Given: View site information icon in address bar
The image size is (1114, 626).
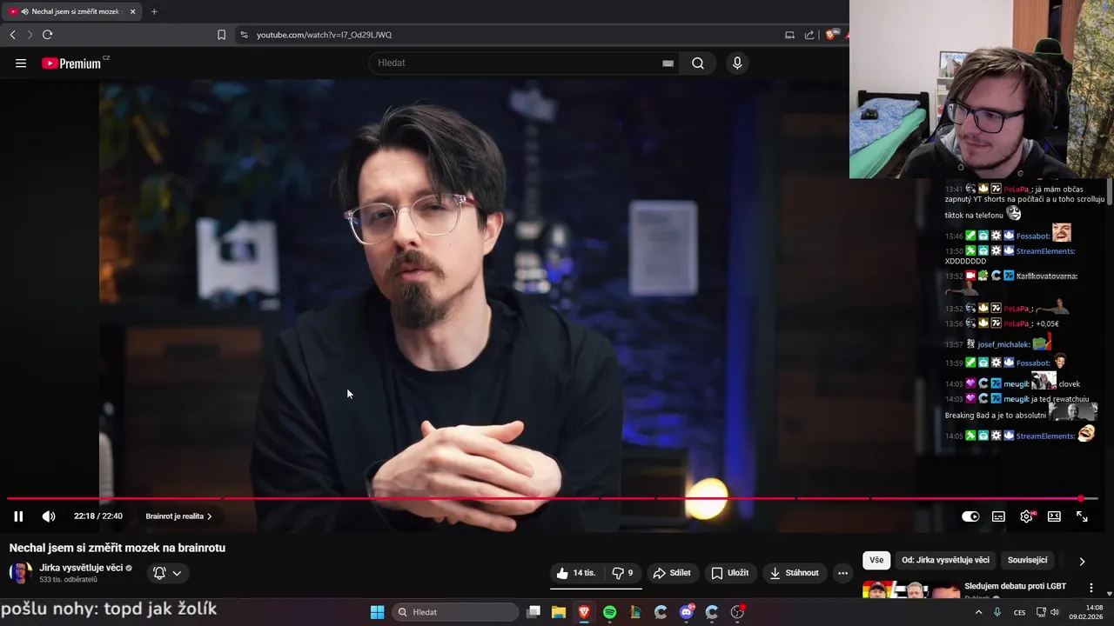Looking at the screenshot, I should pos(244,35).
